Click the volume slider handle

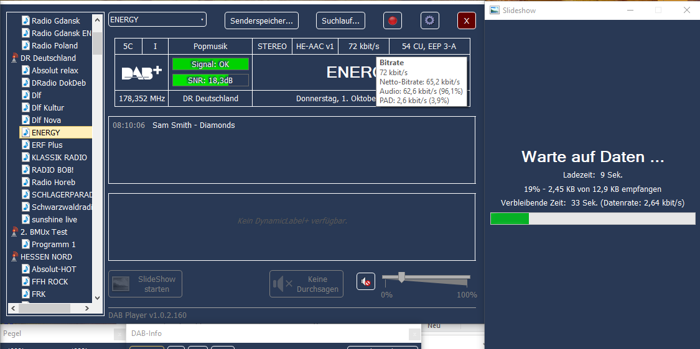point(401,277)
